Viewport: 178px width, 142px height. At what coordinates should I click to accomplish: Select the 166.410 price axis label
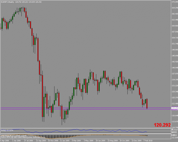pyautogui.click(x=175, y=14)
